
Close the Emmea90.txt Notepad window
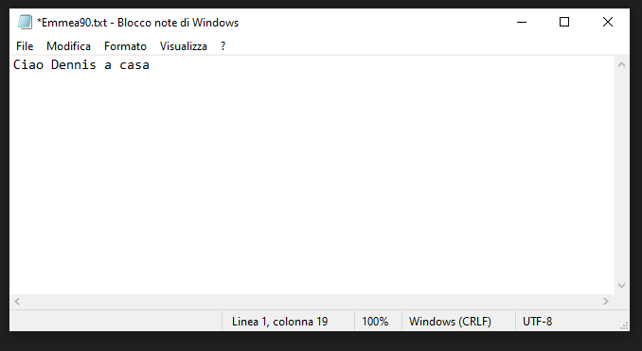608,22
